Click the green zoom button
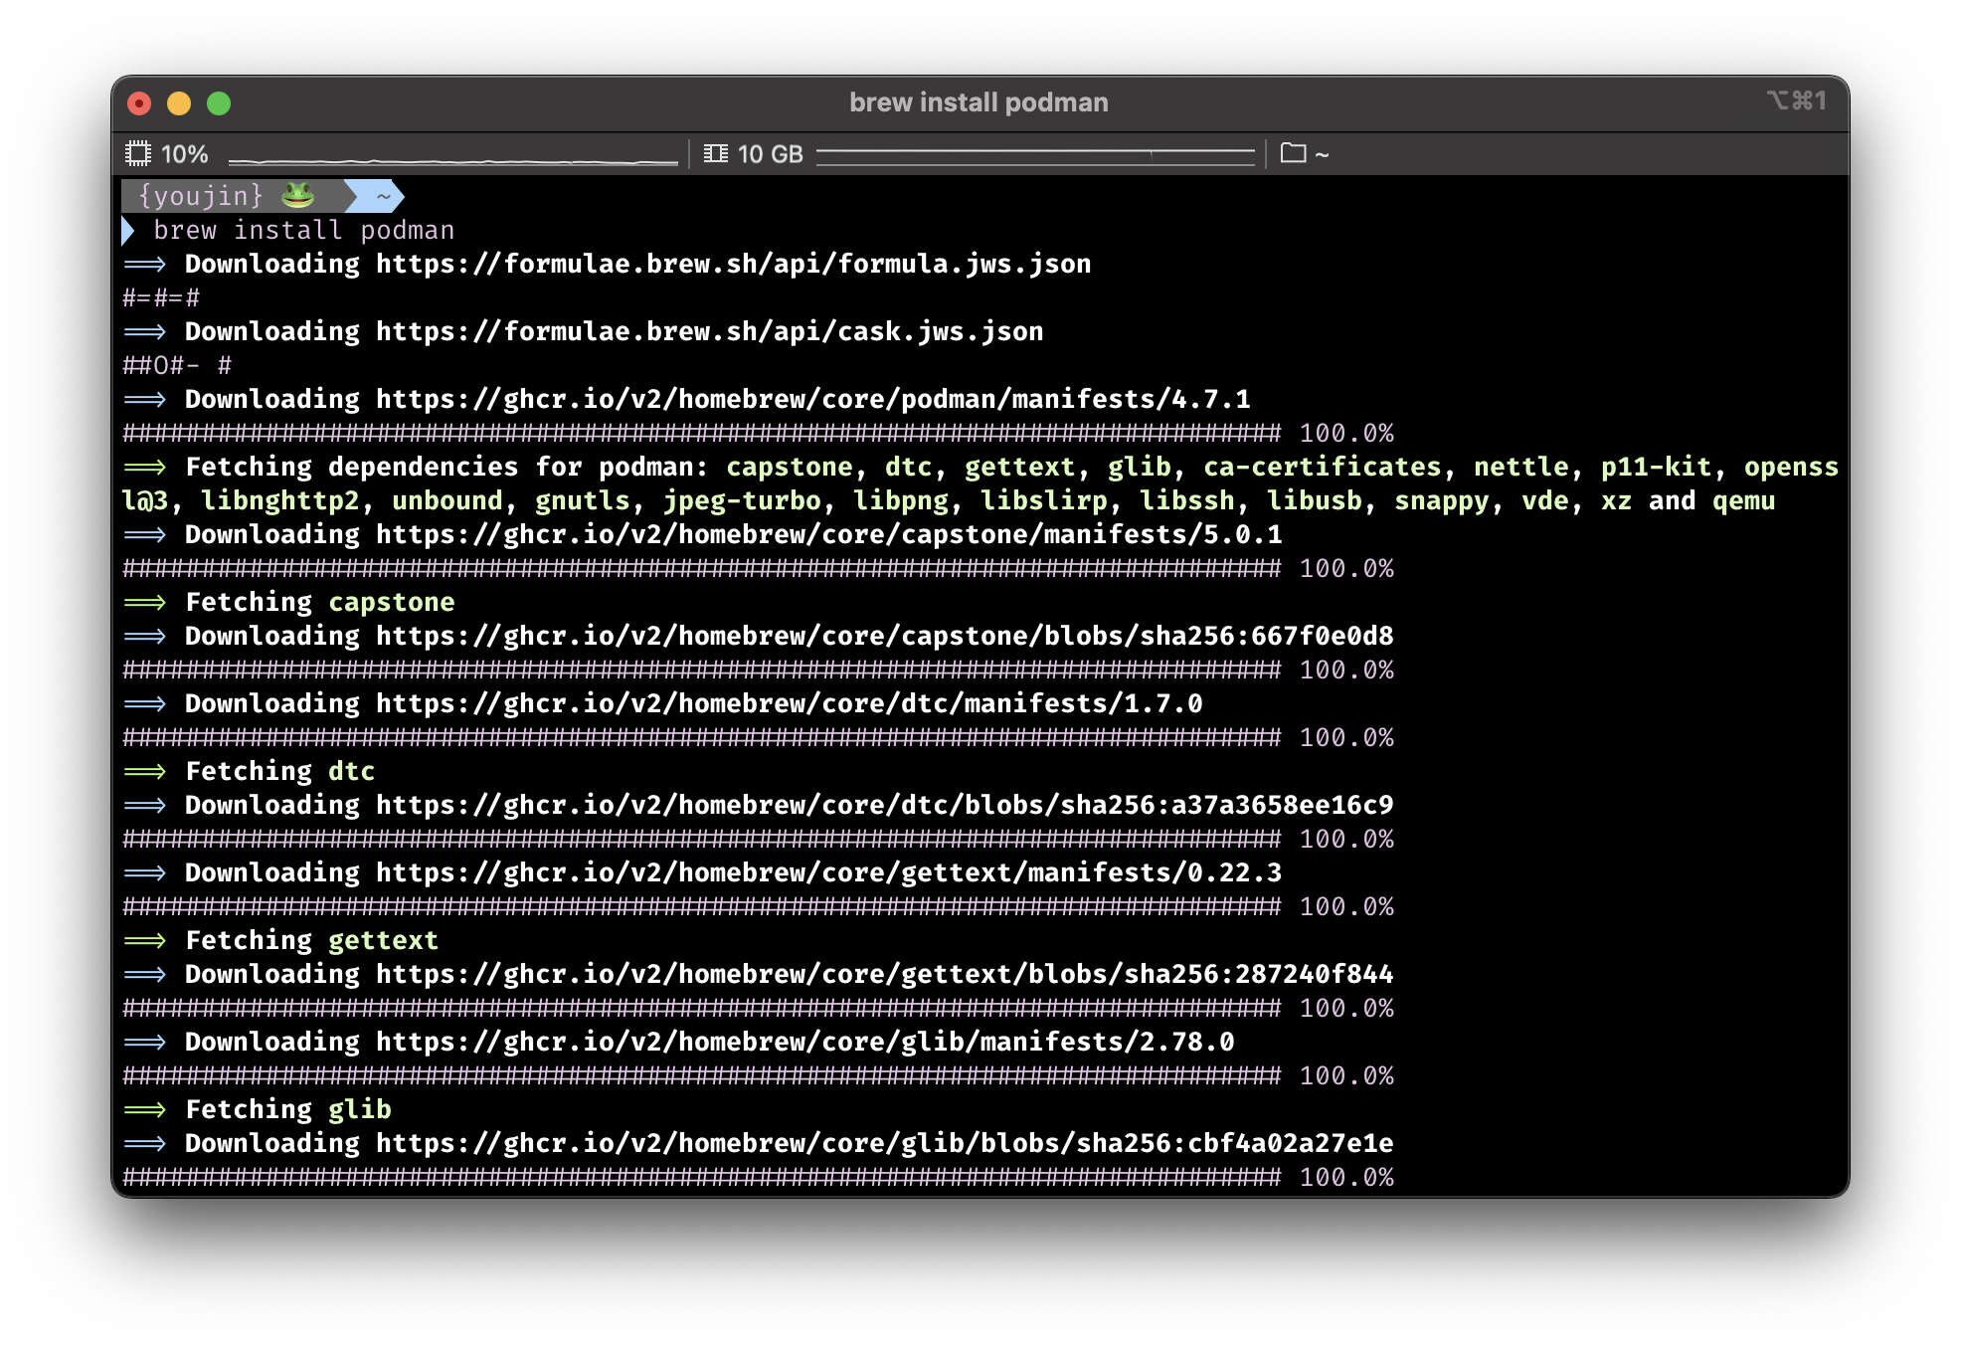Viewport: 1961px width, 1345px height. (220, 102)
